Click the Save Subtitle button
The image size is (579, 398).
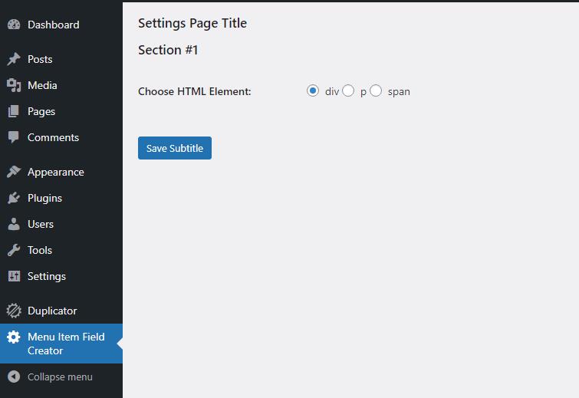(x=175, y=148)
